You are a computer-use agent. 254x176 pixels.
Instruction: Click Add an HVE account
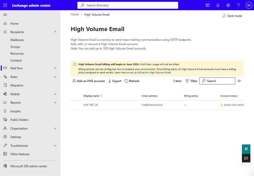click(88, 81)
